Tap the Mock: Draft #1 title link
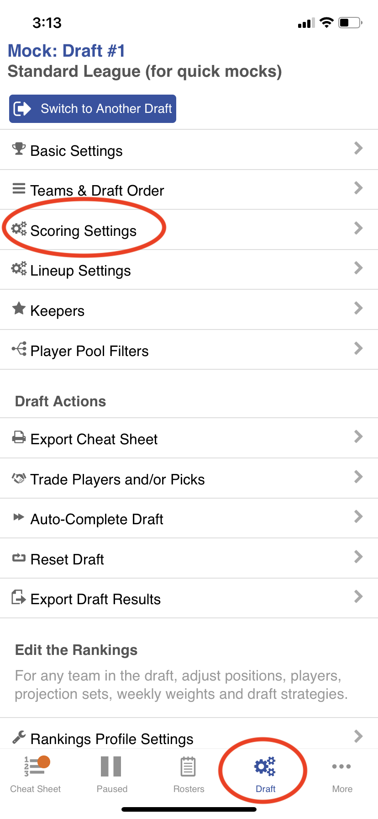 (67, 51)
